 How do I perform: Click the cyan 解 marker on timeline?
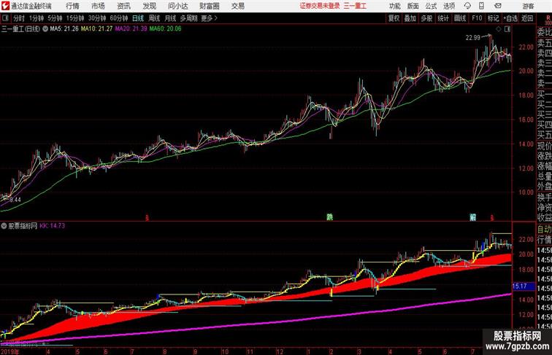coord(473,217)
